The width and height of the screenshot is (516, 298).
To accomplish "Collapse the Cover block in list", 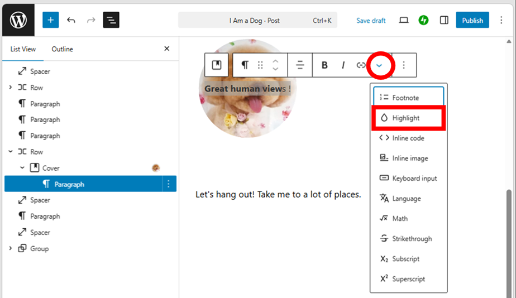I will (x=22, y=168).
